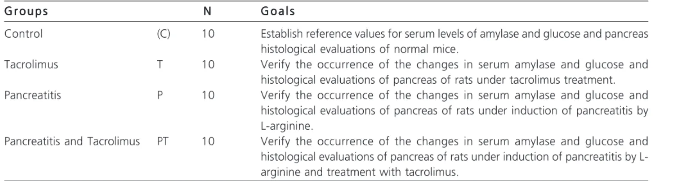Image resolution: width=677 pixels, height=181 pixels.
Task: Click the Groups column header
Action: pyautogui.click(x=26, y=12)
